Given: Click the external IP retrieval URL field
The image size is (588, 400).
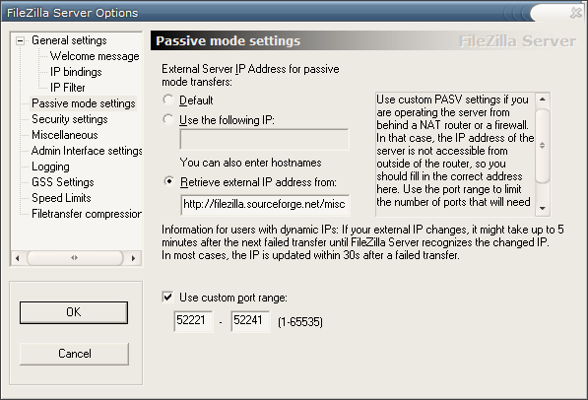Looking at the screenshot, I should coord(265,205).
